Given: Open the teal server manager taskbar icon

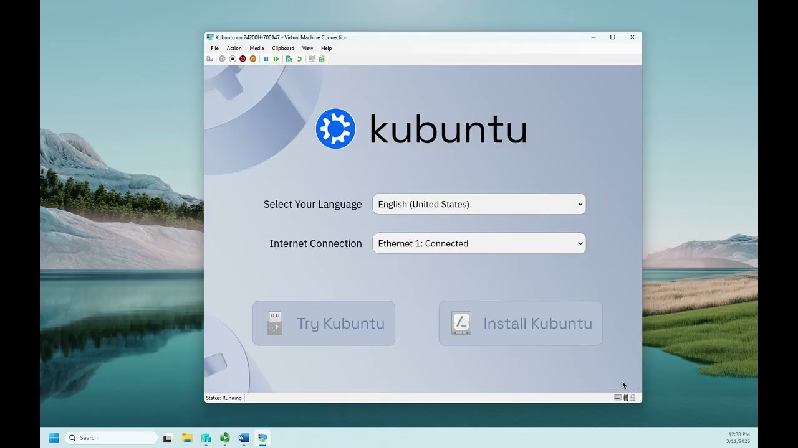Looking at the screenshot, I should tap(206, 438).
